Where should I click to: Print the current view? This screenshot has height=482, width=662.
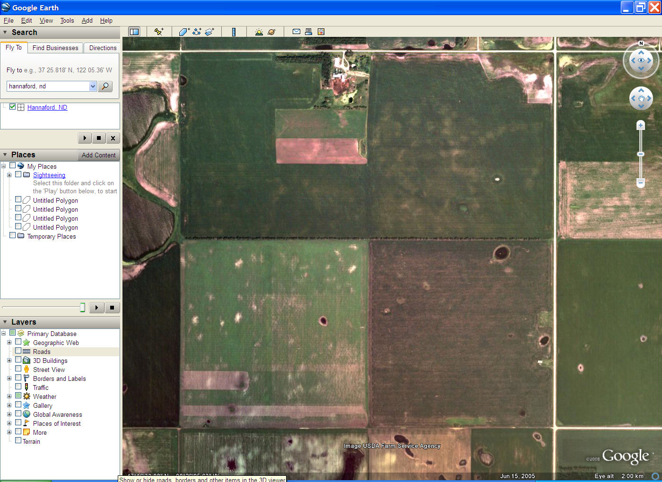coord(308,32)
